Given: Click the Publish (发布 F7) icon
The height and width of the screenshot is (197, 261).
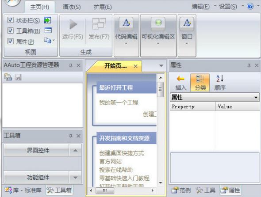Looking at the screenshot, I should (99, 23).
